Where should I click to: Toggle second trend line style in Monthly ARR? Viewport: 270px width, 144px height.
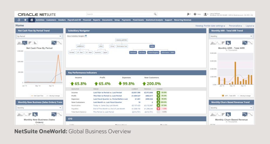click(250, 43)
